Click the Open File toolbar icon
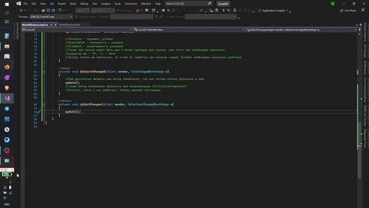This screenshot has height=208, width=369. [43, 10]
